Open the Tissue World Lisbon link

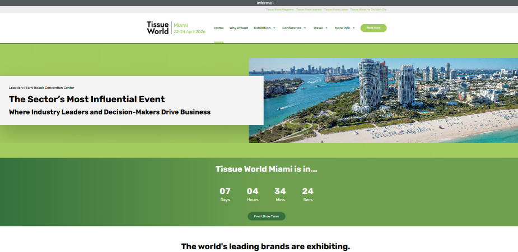(335, 9)
